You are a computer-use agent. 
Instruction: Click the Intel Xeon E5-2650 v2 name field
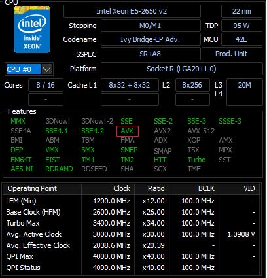[132, 11]
